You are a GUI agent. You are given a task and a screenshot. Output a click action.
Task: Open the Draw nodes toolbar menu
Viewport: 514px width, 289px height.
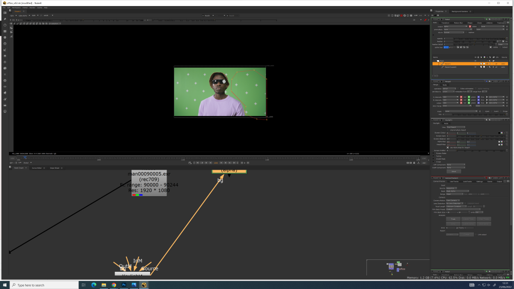(5, 19)
